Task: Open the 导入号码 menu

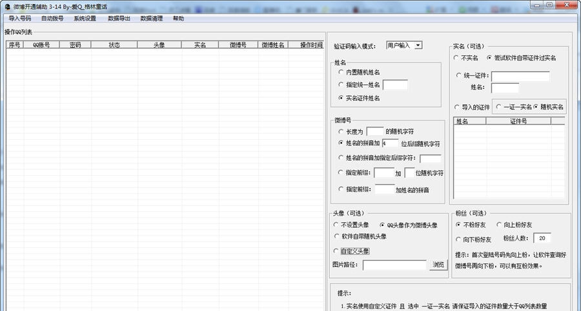Action: coord(19,18)
